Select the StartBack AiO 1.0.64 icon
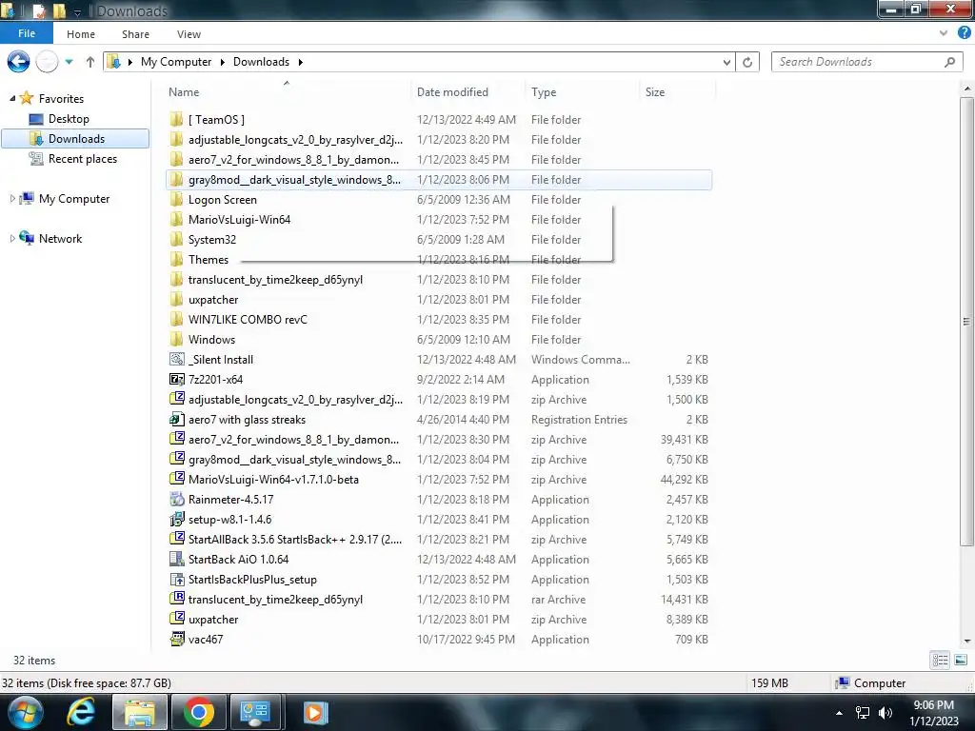Screen dimensions: 975x731 pyautogui.click(x=177, y=559)
